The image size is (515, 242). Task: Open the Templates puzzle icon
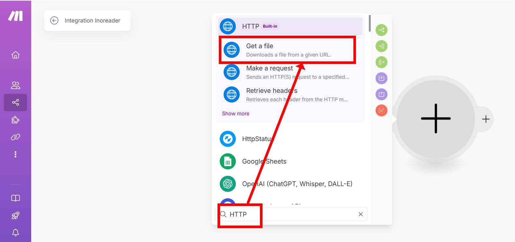pos(15,120)
